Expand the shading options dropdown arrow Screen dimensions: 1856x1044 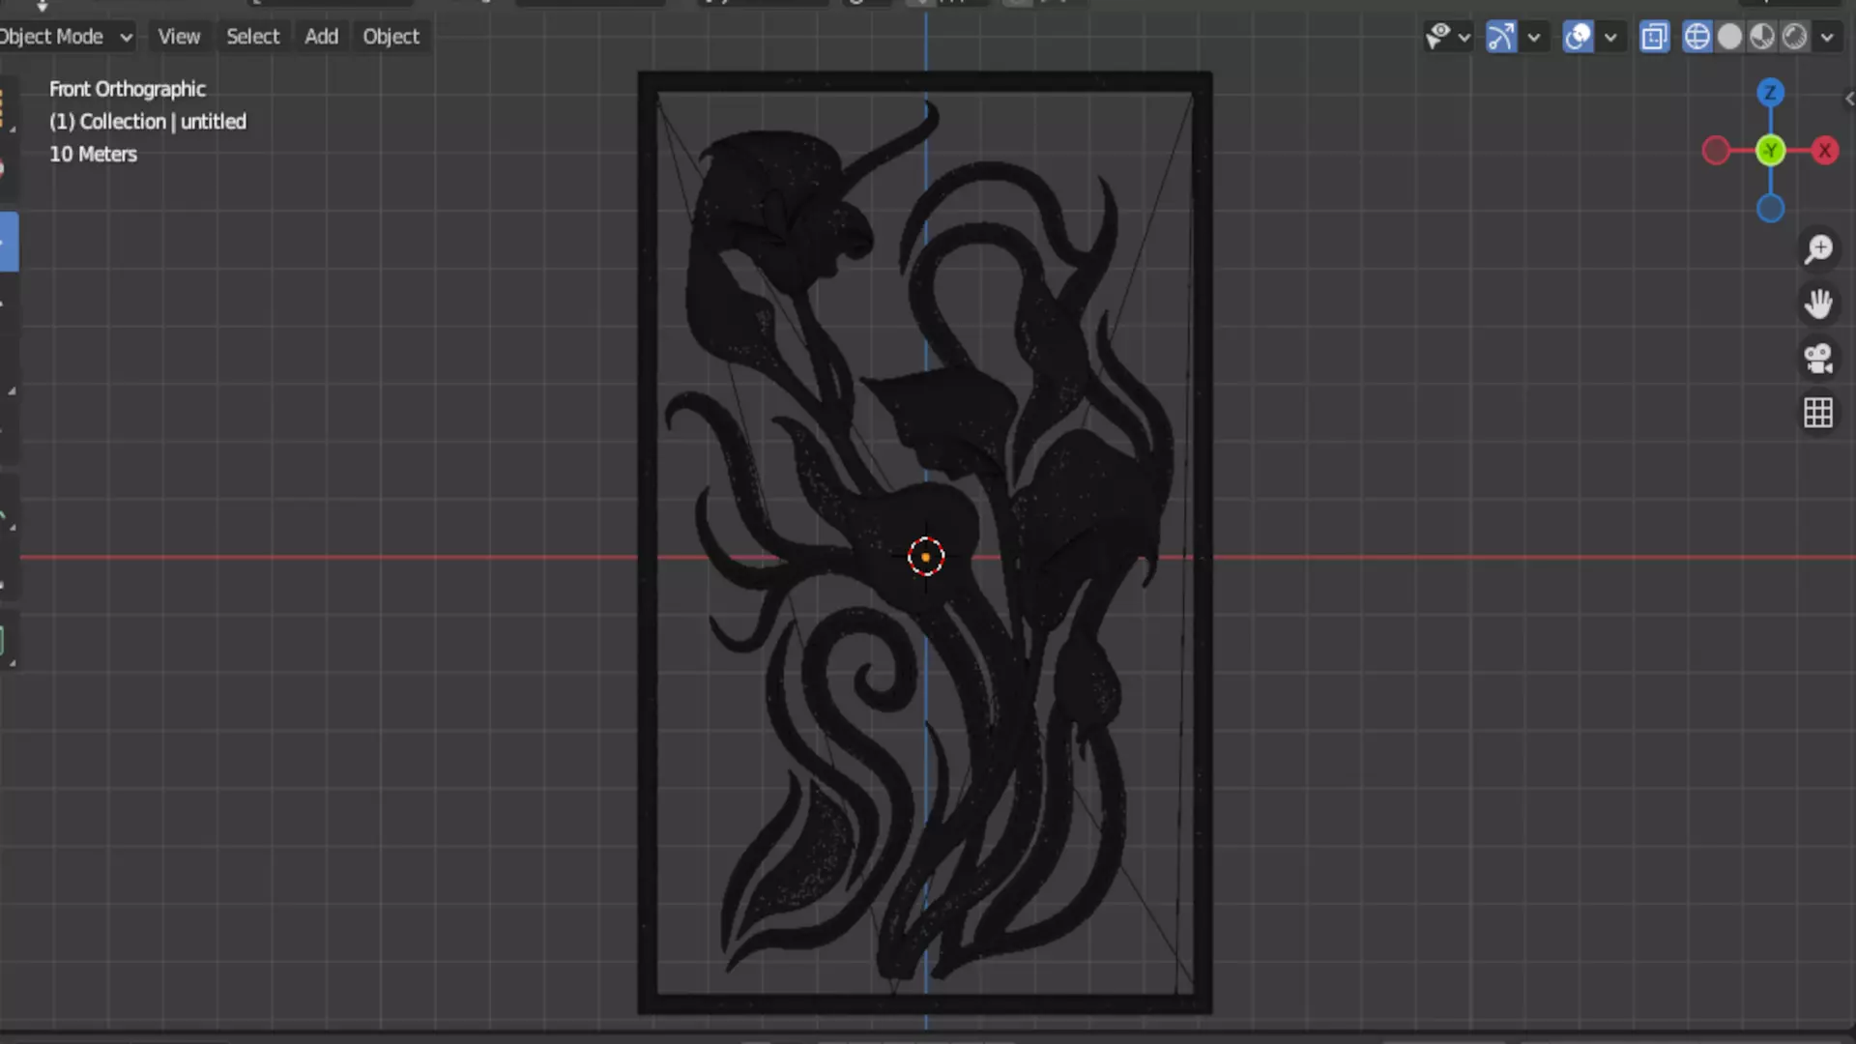pyautogui.click(x=1827, y=38)
